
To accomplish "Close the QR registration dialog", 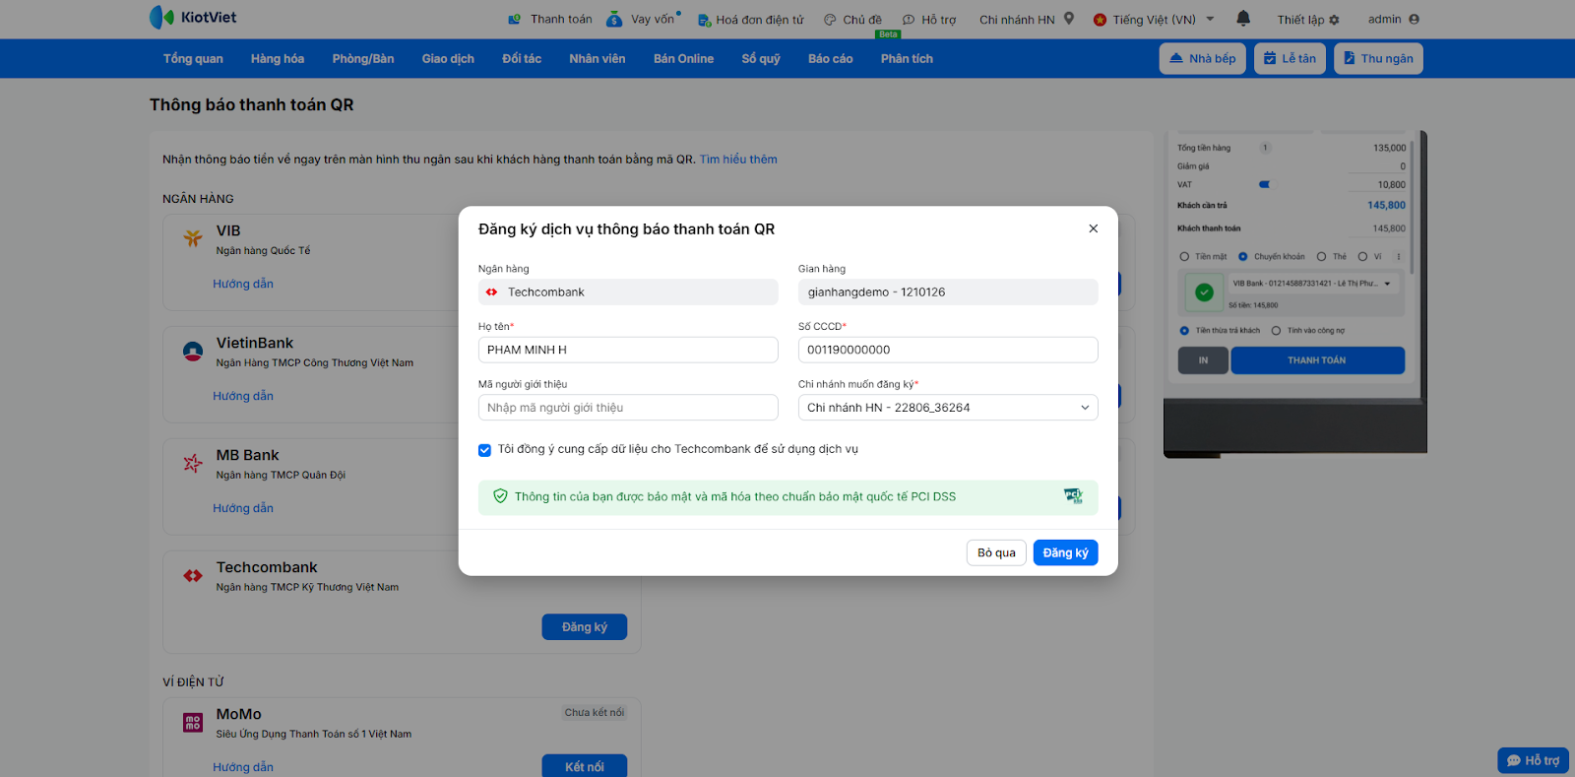I will [x=1093, y=228].
